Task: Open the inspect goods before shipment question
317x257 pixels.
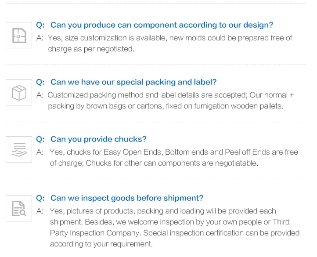Action: 126,198
